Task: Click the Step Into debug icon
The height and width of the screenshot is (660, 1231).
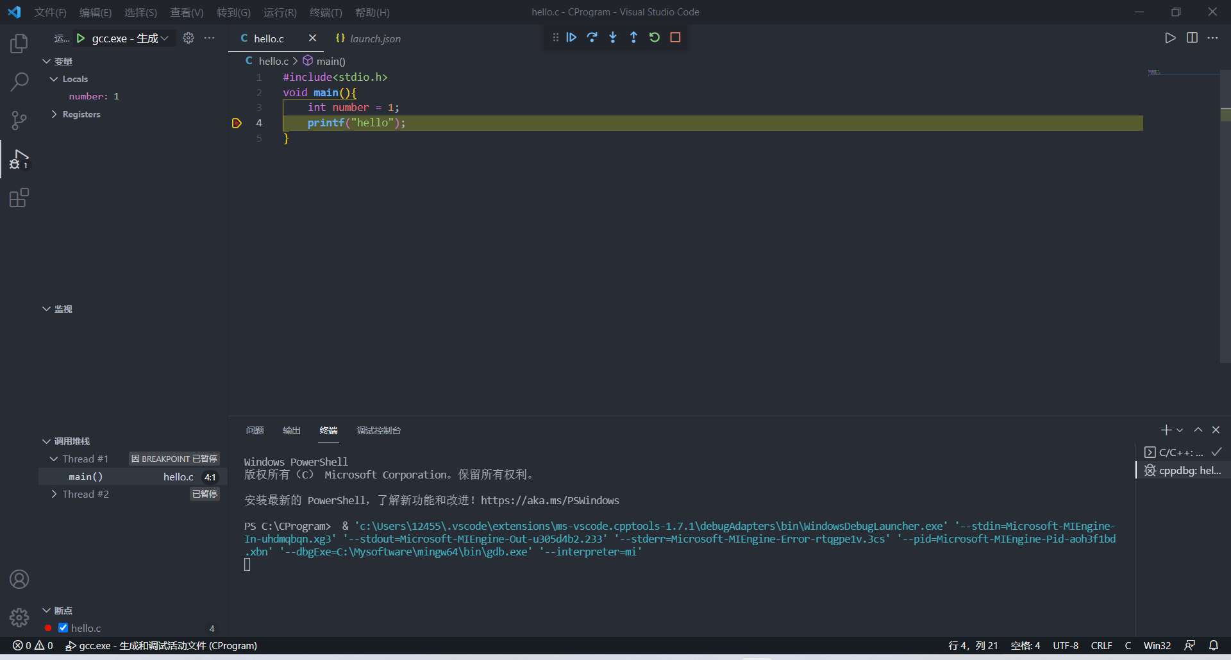Action: click(x=613, y=37)
